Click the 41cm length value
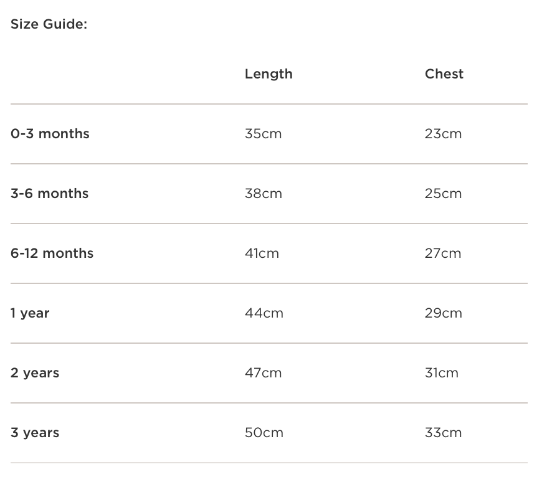The width and height of the screenshot is (552, 482). 262,253
